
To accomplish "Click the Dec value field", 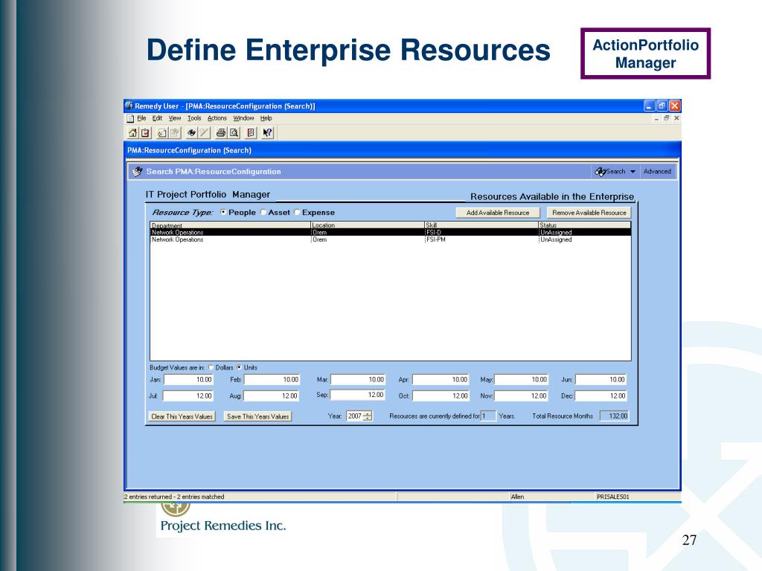I will coord(601,396).
